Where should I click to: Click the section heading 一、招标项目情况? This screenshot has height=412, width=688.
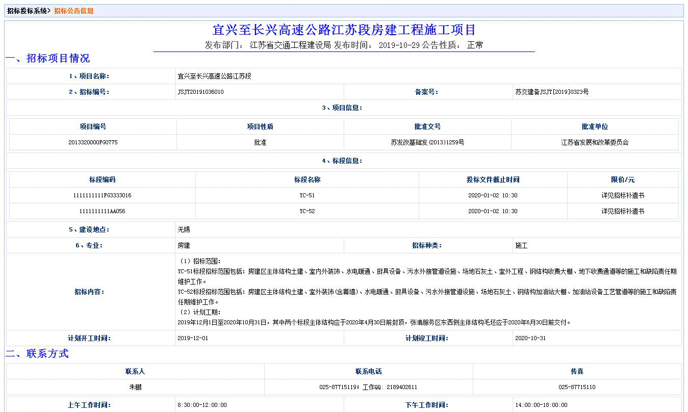coord(48,58)
